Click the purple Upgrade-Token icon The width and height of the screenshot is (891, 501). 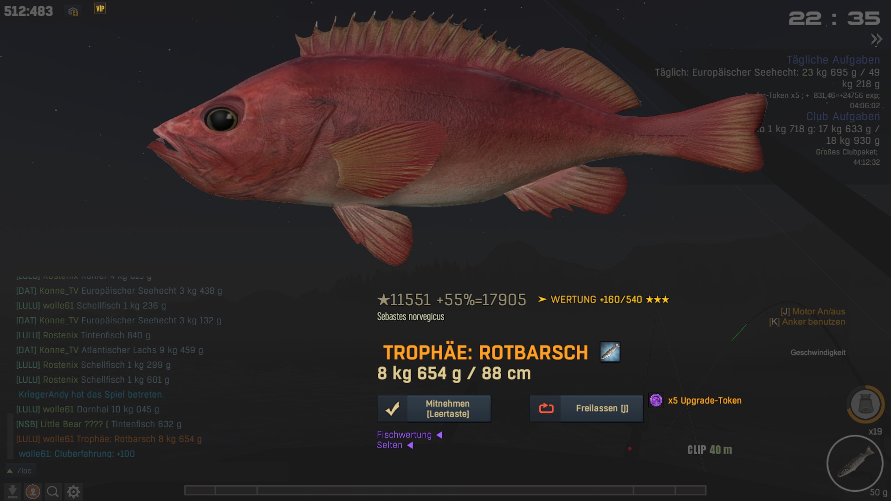(x=656, y=400)
